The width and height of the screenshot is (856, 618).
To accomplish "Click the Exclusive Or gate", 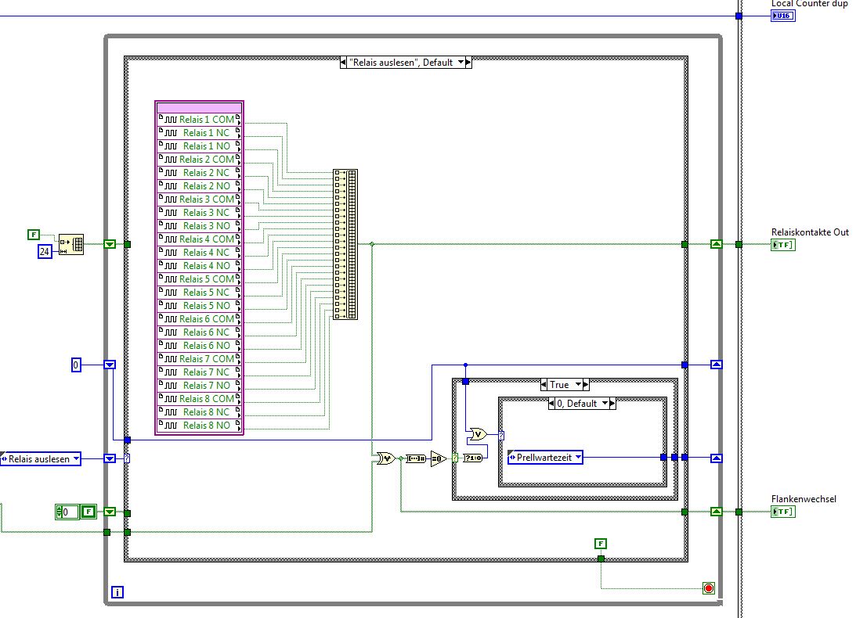I will (x=386, y=458).
